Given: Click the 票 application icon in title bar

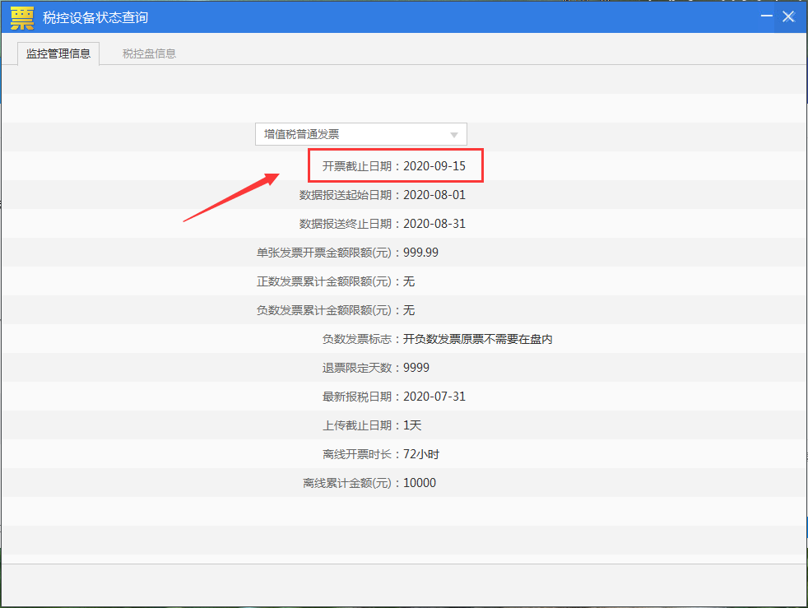Looking at the screenshot, I should pos(21,16).
